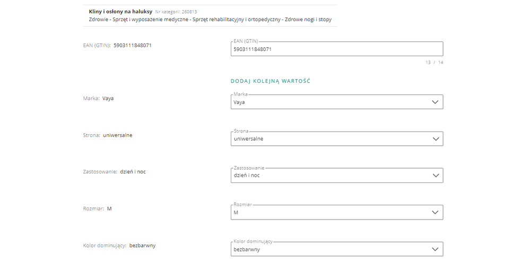The width and height of the screenshot is (530, 279).
Task: Click the Marka: Vaya label on left
Action: coord(98,98)
